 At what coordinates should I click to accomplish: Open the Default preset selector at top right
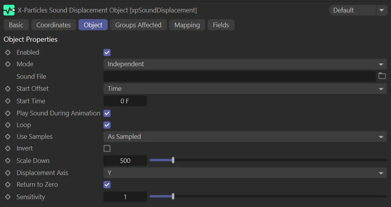point(358,10)
